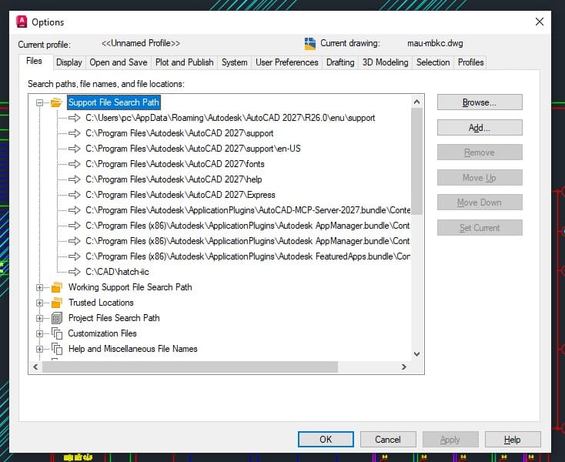Screen dimensions: 565x462
Task: Click the arrow icon beside the enu\support path
Action: click(x=74, y=118)
